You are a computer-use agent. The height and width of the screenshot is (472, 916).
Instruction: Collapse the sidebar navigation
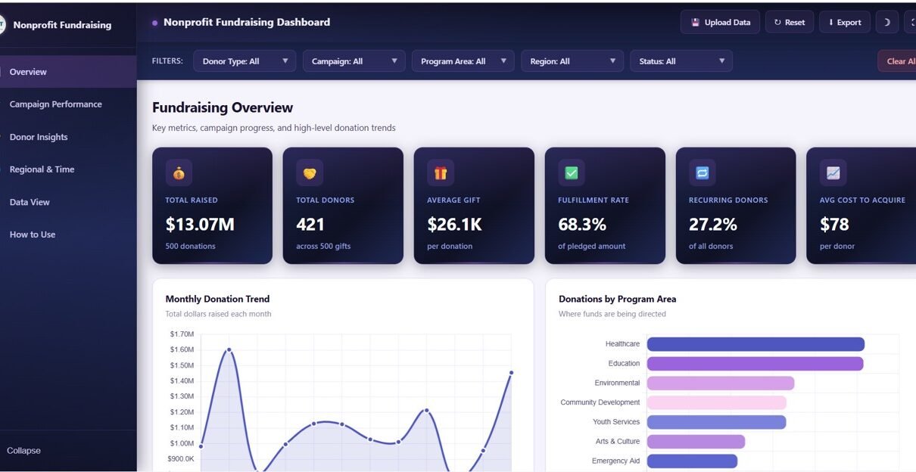pyautogui.click(x=23, y=451)
